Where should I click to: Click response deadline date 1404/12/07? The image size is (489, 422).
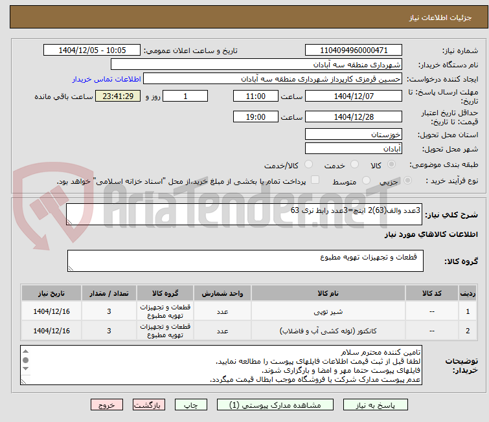coord(354,96)
